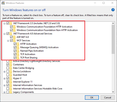
Task: Expand the Legacy Components node
Action: pyautogui.click(x=4, y=92)
